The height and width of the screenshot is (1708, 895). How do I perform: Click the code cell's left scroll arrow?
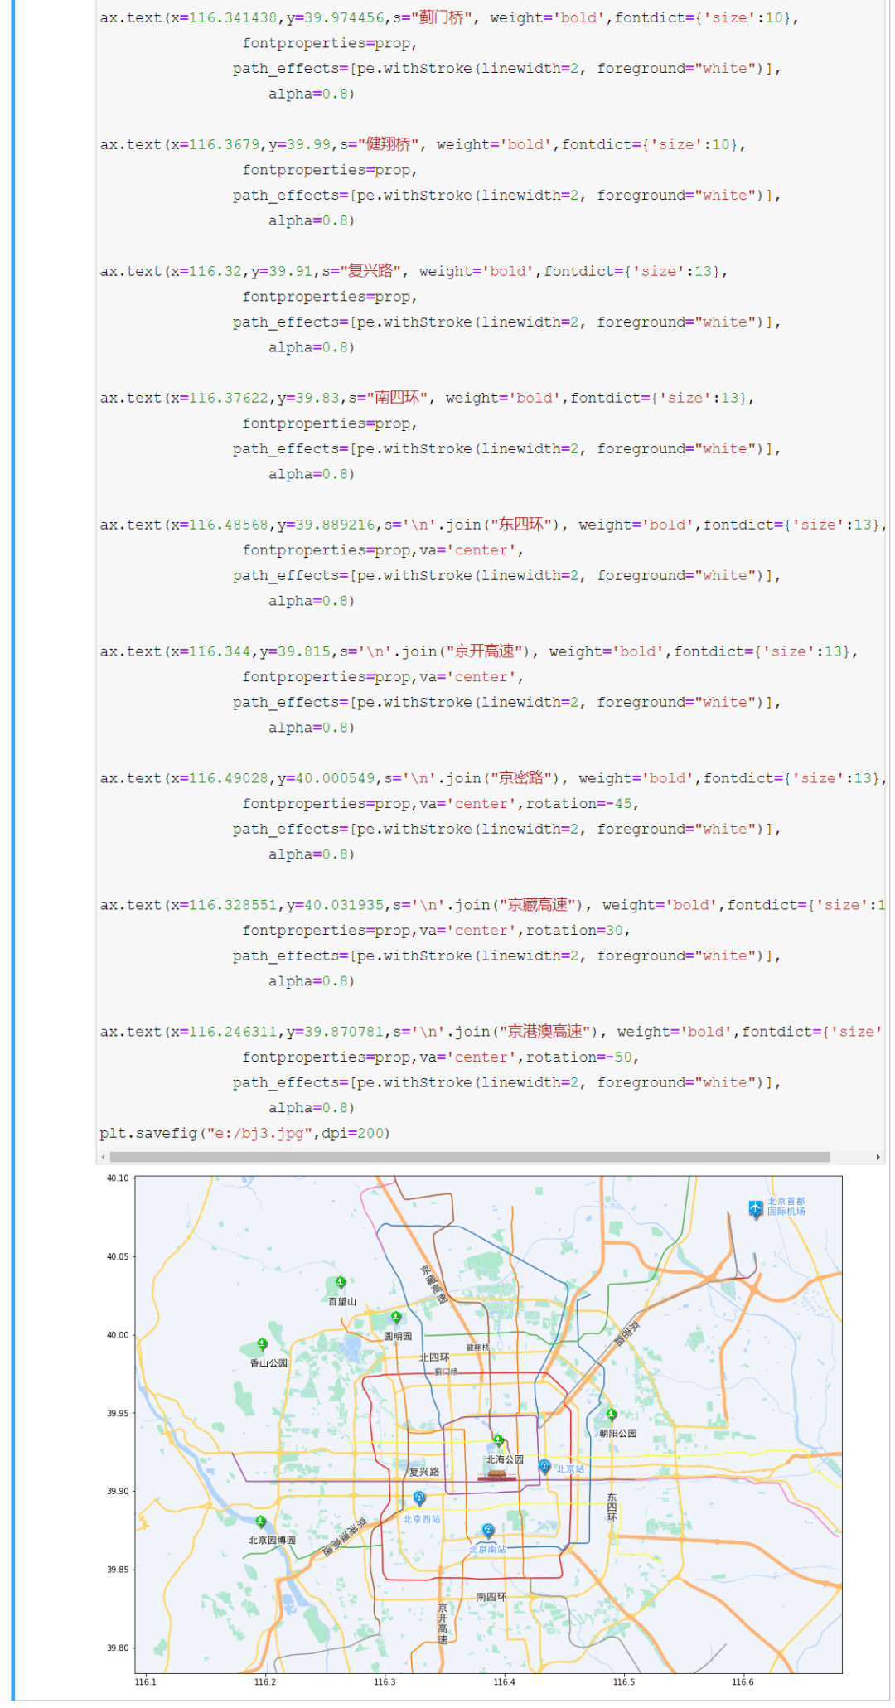click(103, 1157)
